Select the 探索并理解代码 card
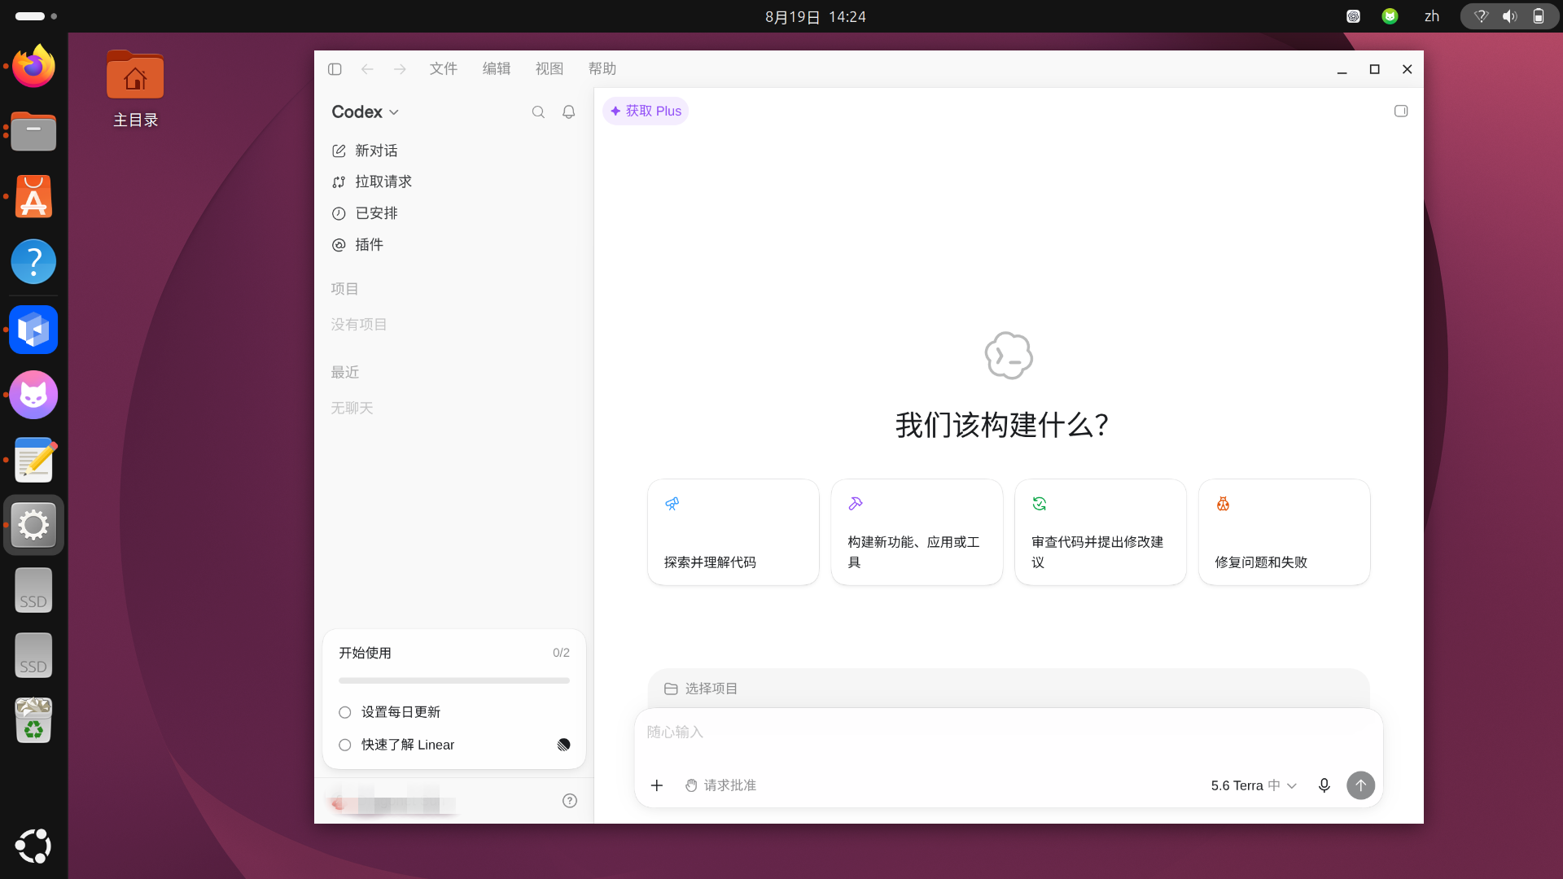Viewport: 1563px width, 879px height. point(733,532)
